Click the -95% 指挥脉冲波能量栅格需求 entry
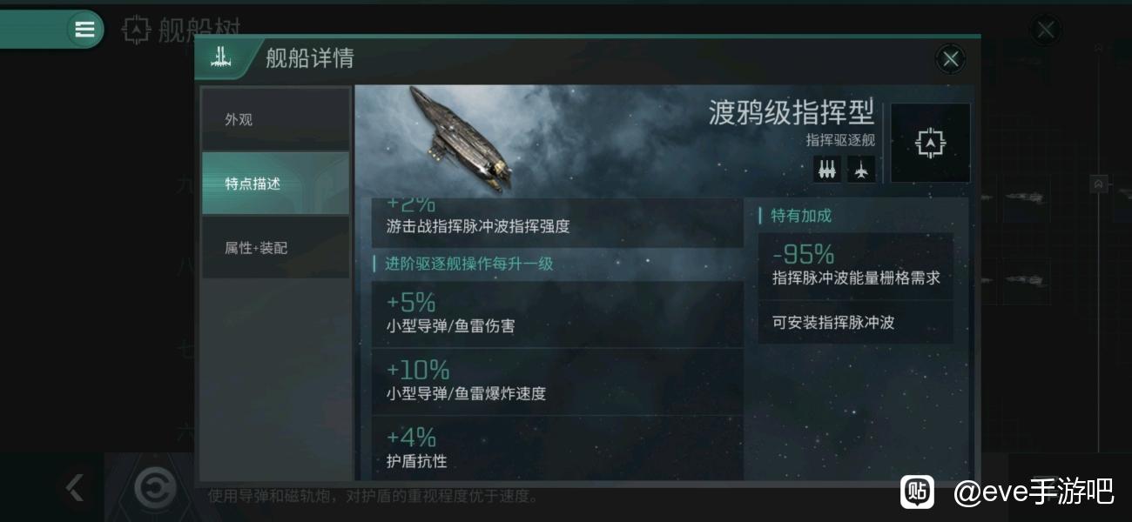The height and width of the screenshot is (522, 1132). tap(855, 265)
